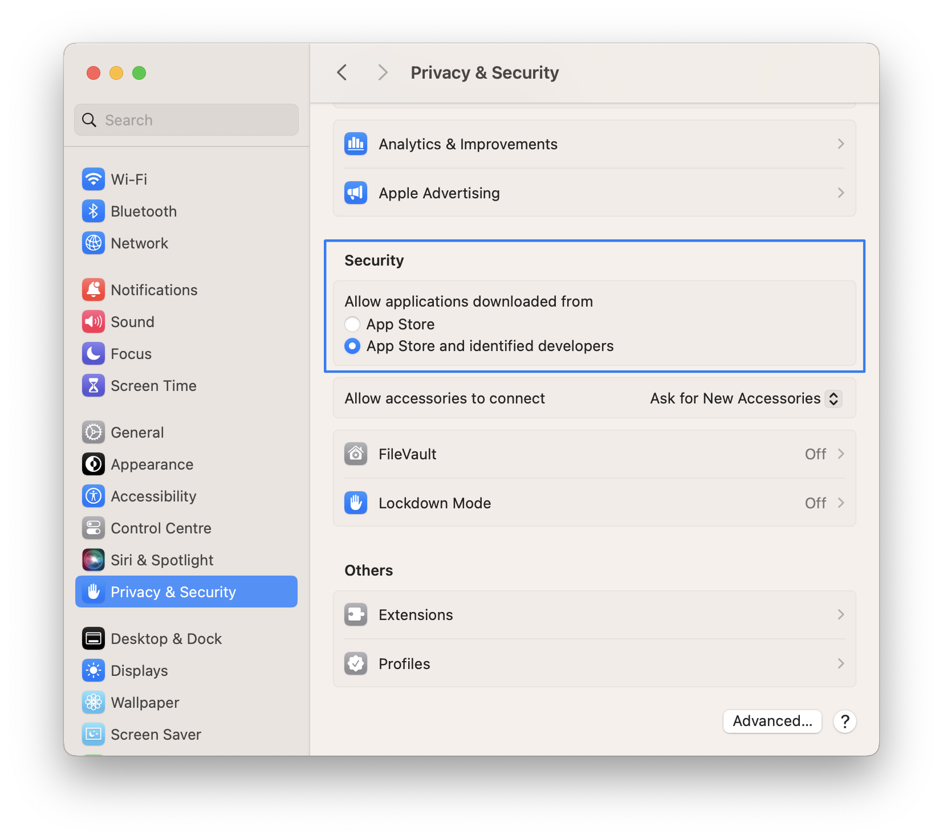This screenshot has height=840, width=943.
Task: Click the Lockdown Mode hand icon
Action: click(356, 503)
